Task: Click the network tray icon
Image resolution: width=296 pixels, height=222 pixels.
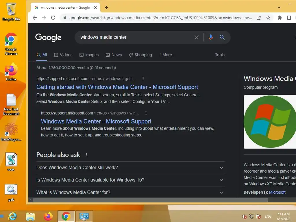Action: pos(251,217)
